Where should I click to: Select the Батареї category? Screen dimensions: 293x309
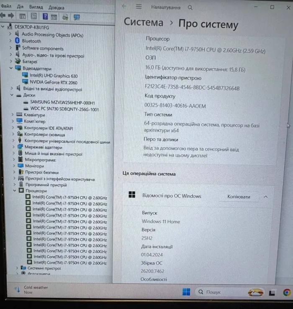(30, 62)
